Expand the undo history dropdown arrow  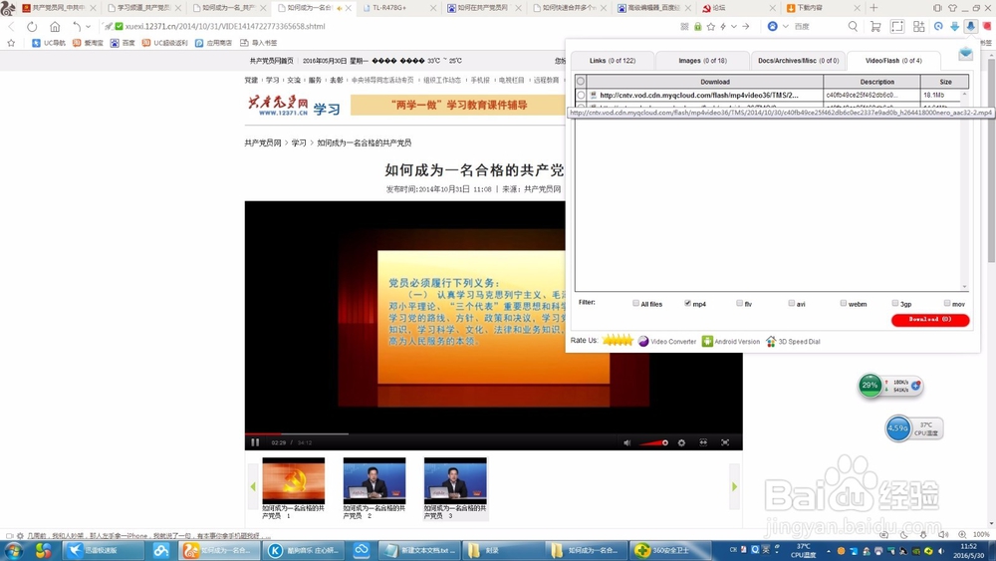pos(88,27)
